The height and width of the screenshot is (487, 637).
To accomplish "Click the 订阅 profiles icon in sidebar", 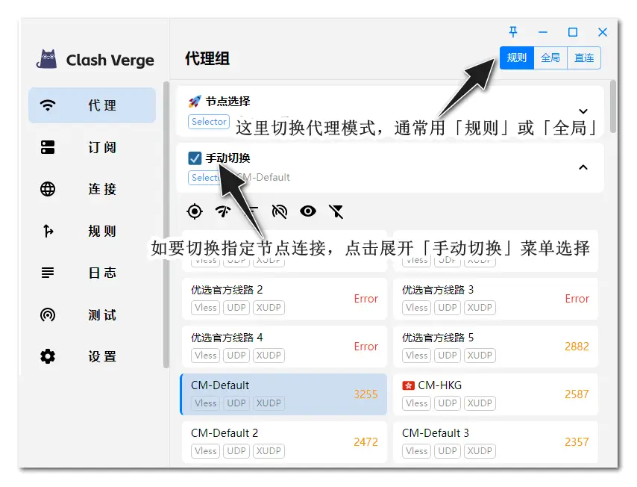I will pyautogui.click(x=48, y=147).
